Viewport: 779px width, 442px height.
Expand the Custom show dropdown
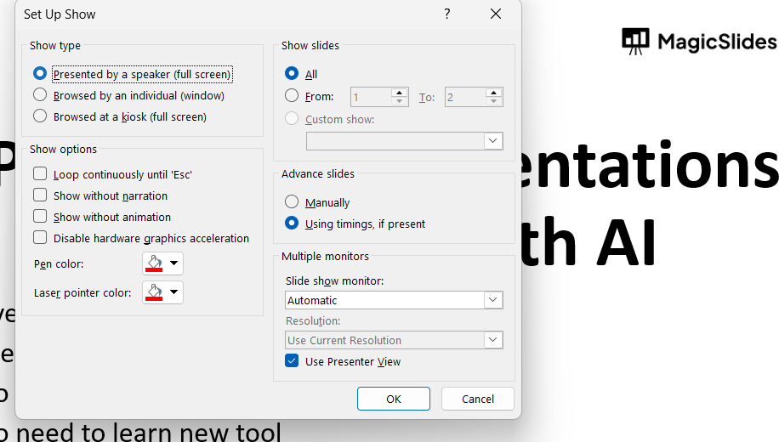coord(493,141)
